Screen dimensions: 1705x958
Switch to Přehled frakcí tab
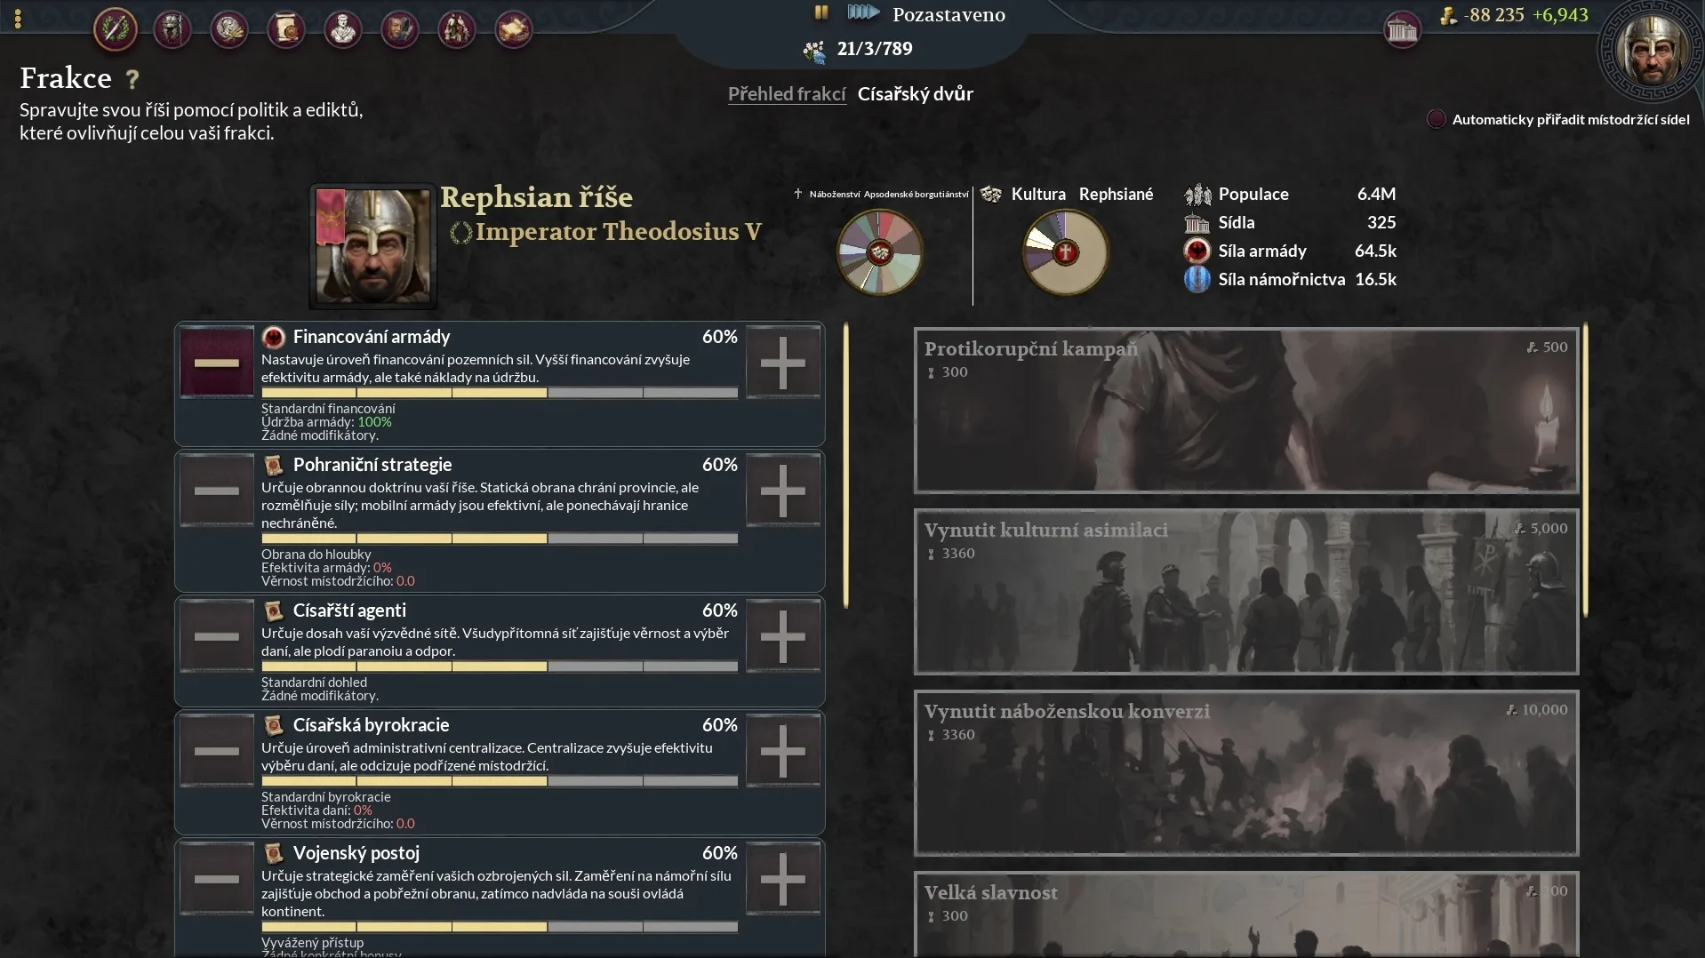coord(787,94)
